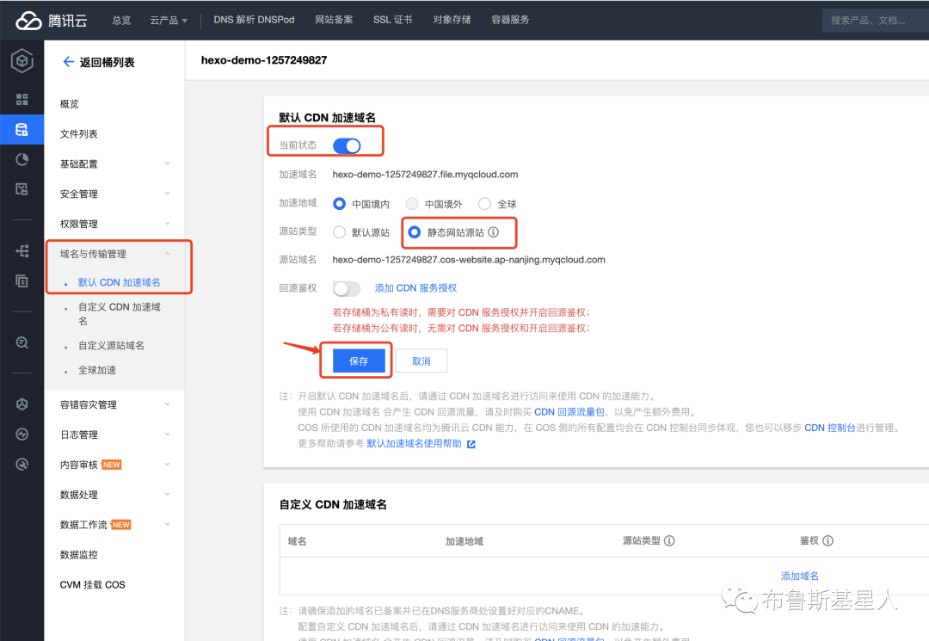Screen dimensions: 929x641
Task: Open CDN 回源流量包 link in default CDN note
Action: coord(569,412)
